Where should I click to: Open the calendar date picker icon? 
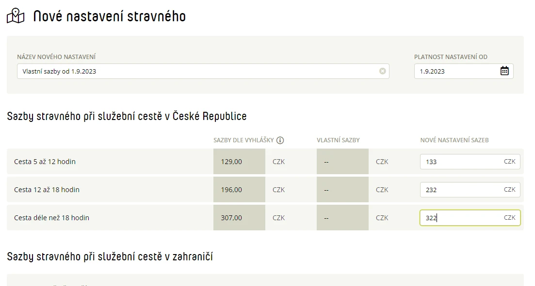tap(504, 71)
